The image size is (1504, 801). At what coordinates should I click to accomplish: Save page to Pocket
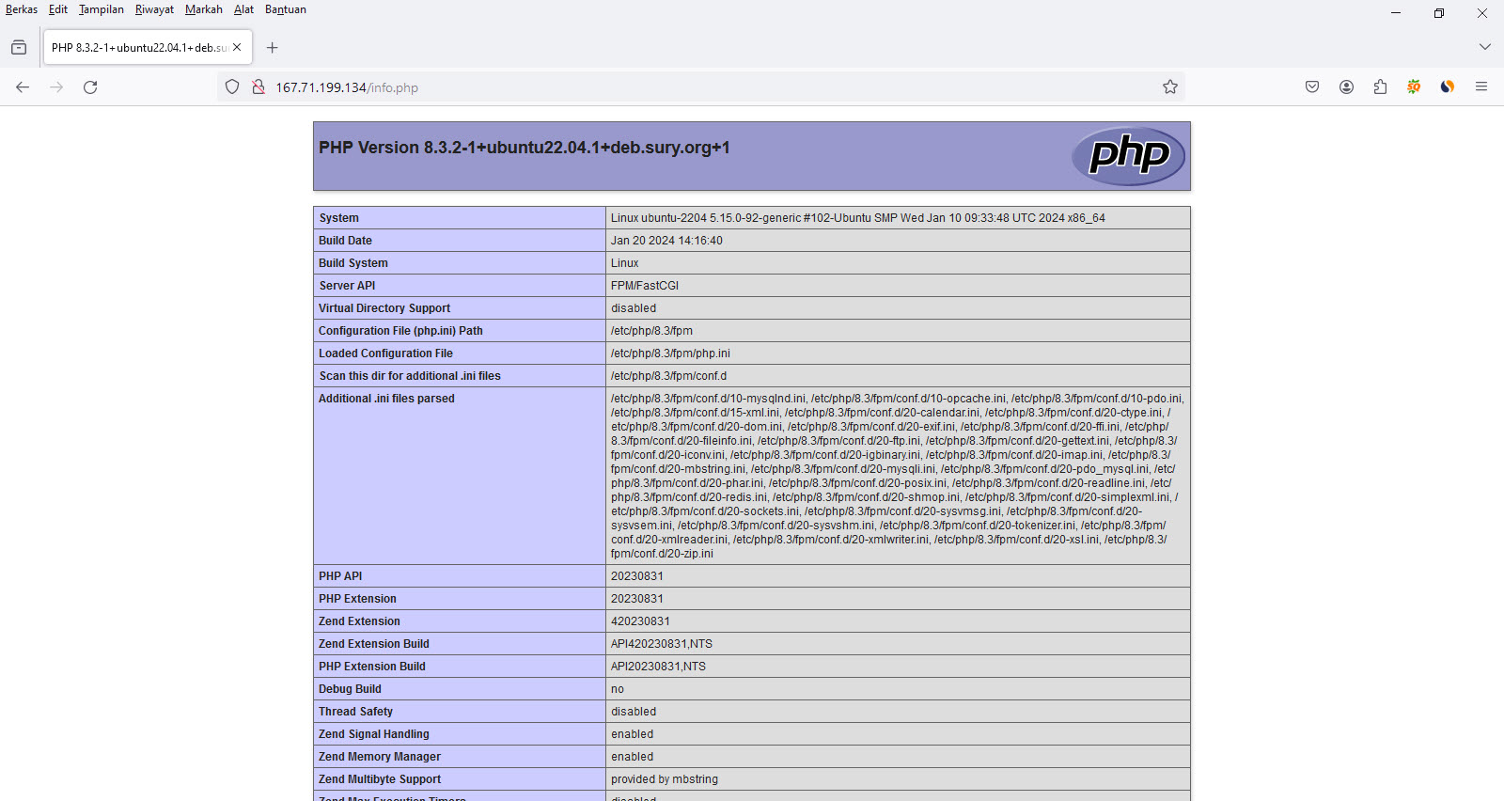[x=1312, y=87]
